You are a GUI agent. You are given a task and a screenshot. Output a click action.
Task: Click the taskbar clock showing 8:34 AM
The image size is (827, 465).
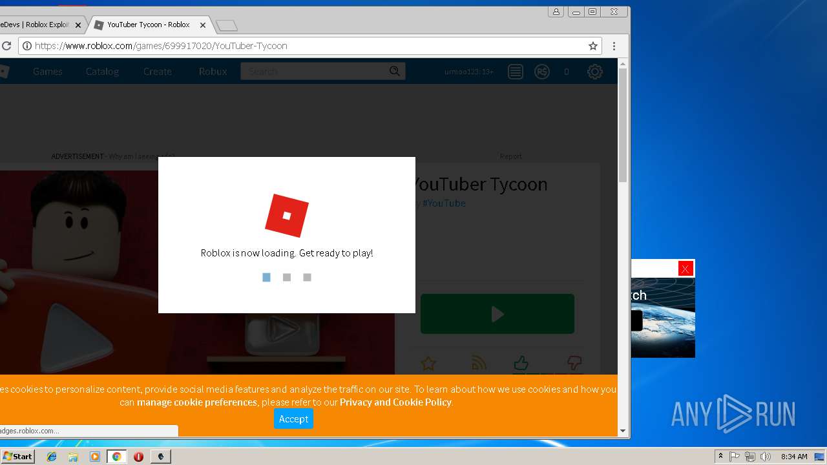(794, 457)
